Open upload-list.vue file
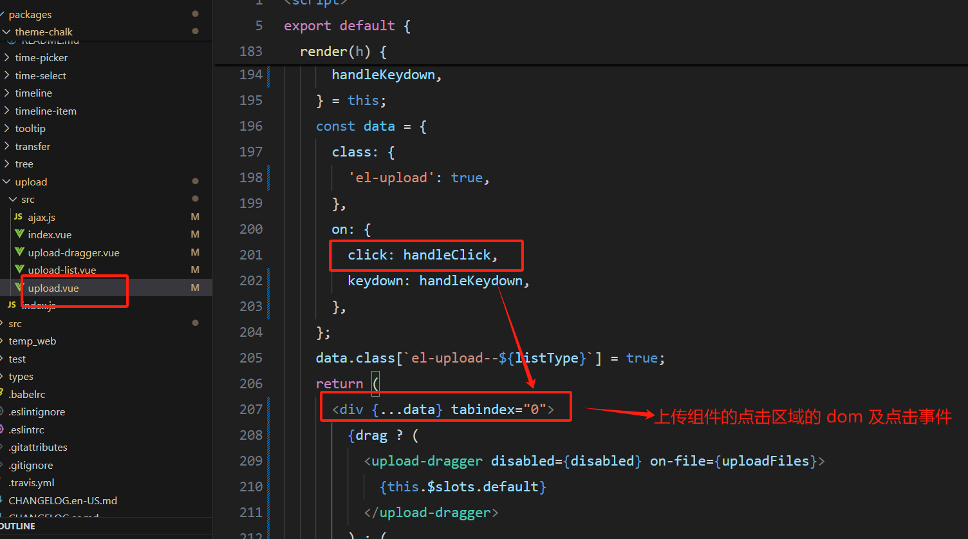The width and height of the screenshot is (968, 539). tap(62, 270)
